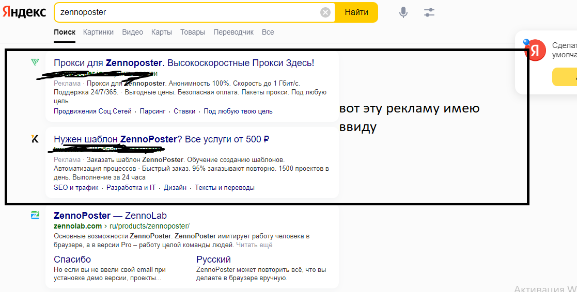
Task: Click the green V favicon of the proxy ad
Action: [x=35, y=62]
